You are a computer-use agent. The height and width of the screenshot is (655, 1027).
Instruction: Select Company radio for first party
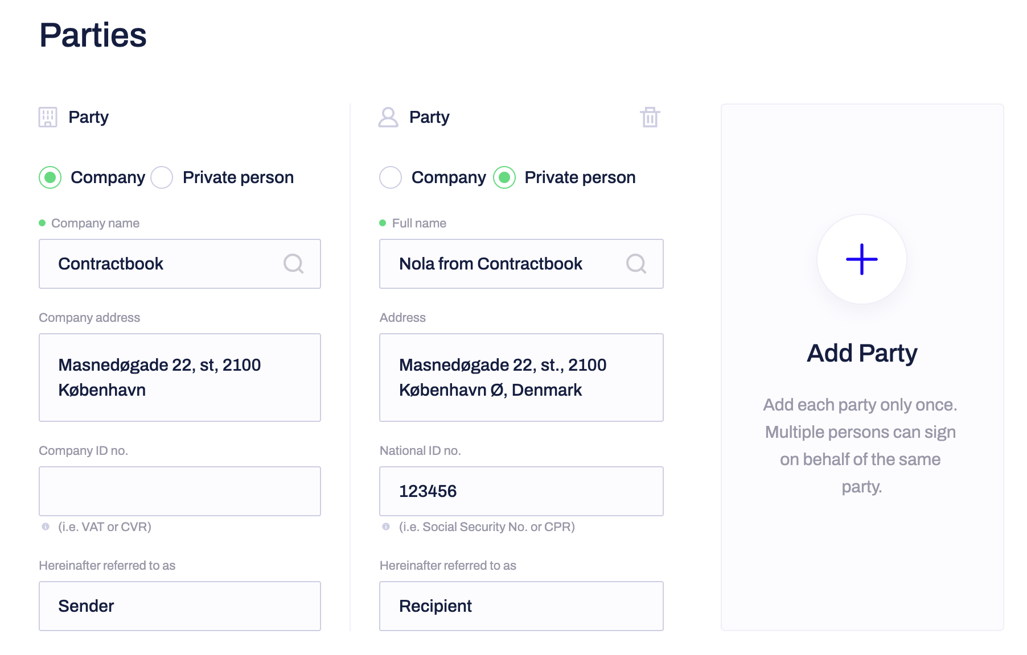point(50,177)
